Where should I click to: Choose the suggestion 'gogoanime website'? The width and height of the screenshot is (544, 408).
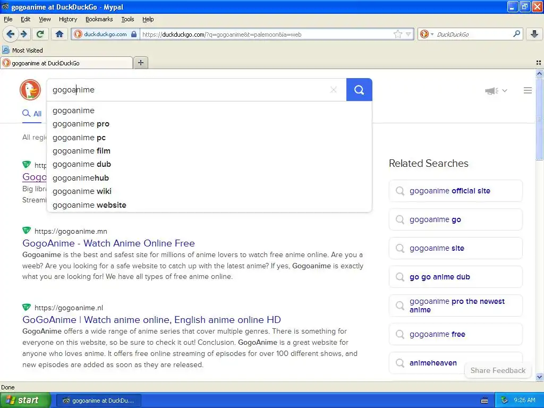[209, 205]
